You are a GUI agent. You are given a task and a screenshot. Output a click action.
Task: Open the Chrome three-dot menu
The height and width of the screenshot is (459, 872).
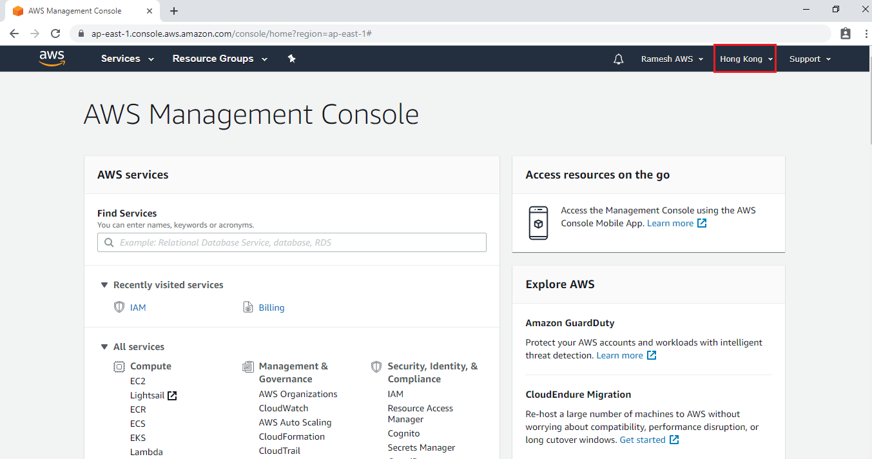[x=866, y=34]
